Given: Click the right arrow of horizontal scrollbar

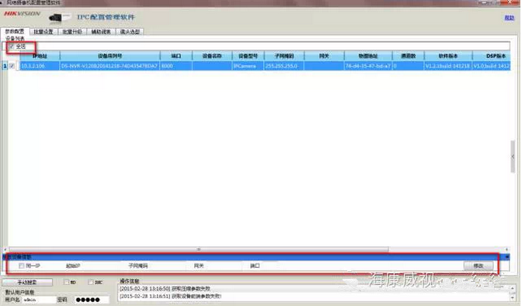Looking at the screenshot, I should click(x=506, y=249).
